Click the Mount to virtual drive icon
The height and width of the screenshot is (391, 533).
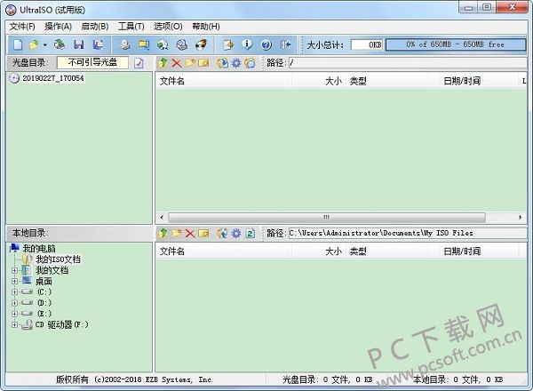(x=182, y=44)
